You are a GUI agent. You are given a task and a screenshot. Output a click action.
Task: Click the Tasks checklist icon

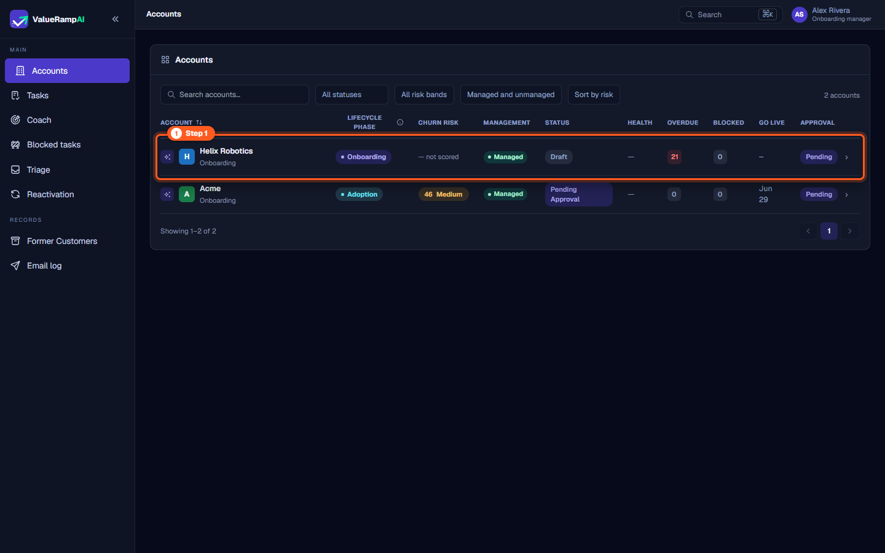point(15,95)
